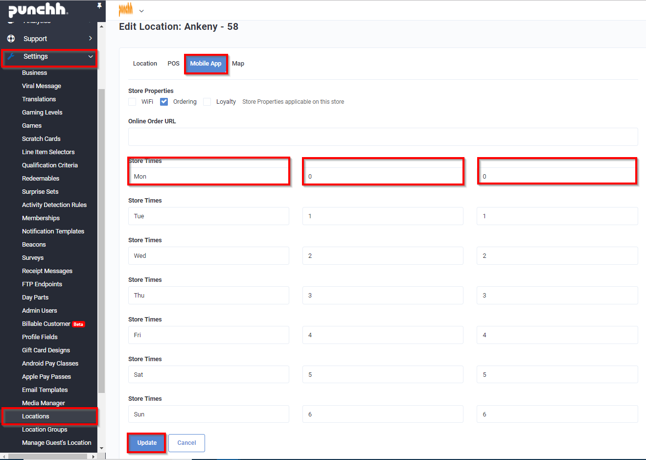This screenshot has height=460, width=646.
Task: Click the white Punchh sidebar logo
Action: click(x=38, y=10)
